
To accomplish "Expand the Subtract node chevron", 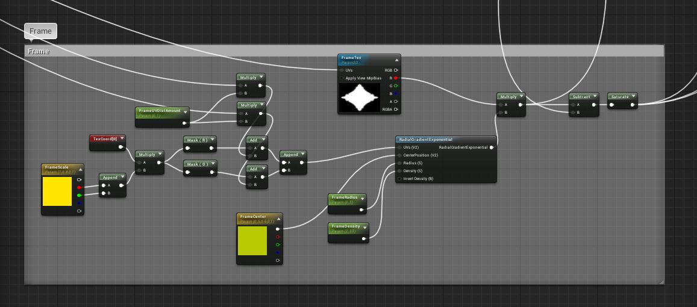I will [595, 96].
